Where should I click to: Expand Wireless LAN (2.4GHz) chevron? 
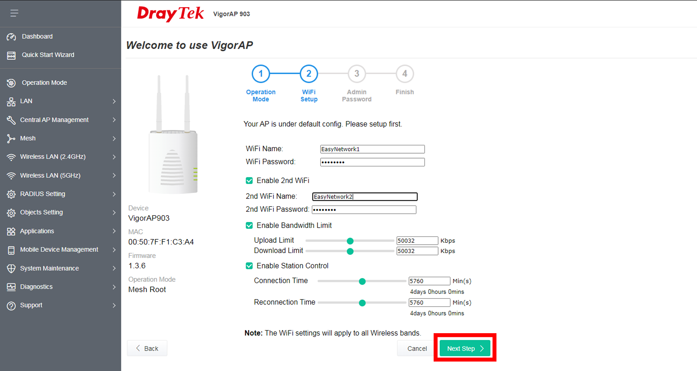click(x=114, y=157)
